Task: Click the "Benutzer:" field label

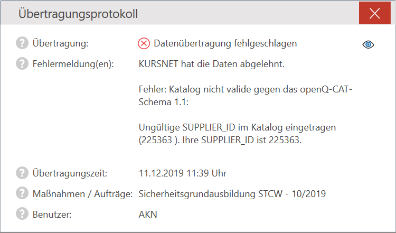Action: point(52,214)
